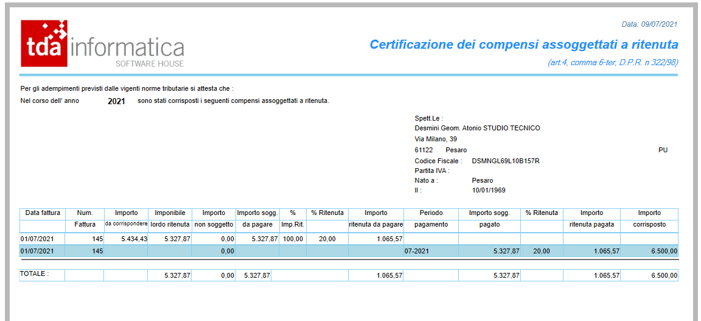Select fiscal code DSMNGL69L10B157R
This screenshot has height=321, width=701.
(x=506, y=161)
